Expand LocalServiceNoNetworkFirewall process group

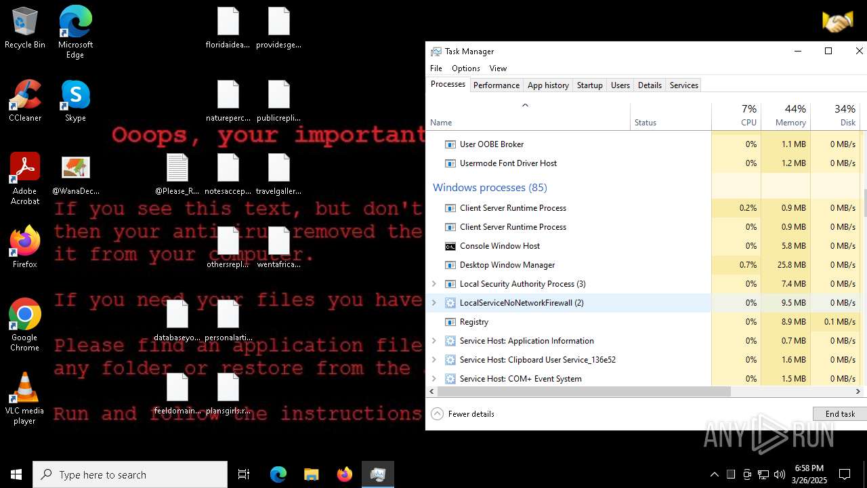[434, 303]
